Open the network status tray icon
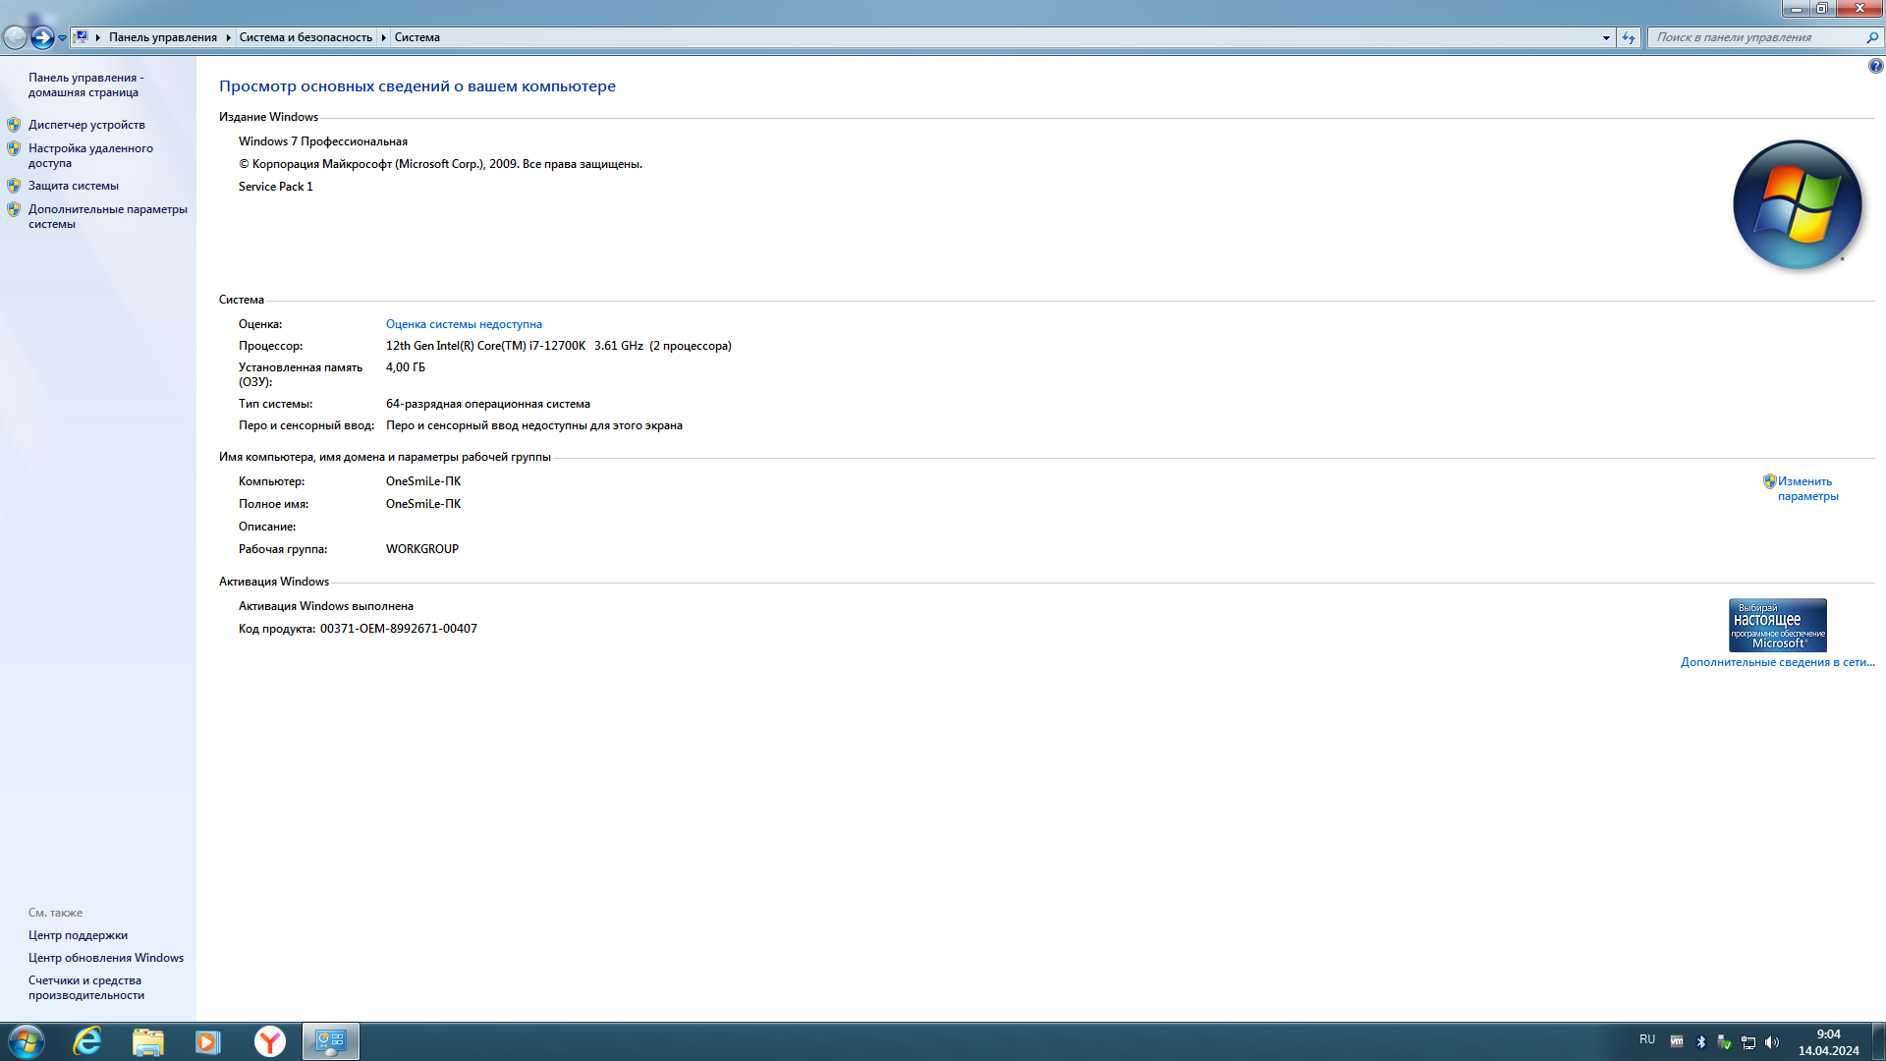The image size is (1886, 1061). pos(1748,1041)
